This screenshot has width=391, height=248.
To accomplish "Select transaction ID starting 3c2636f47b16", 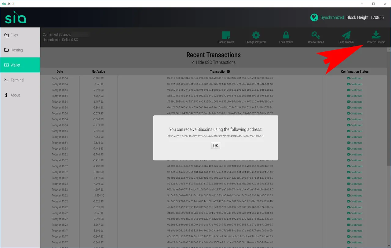I will tap(220, 201).
